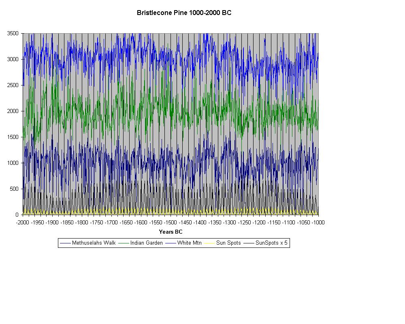Click the 500 label on the vertical axis
The image size is (405, 324).
click(x=14, y=189)
